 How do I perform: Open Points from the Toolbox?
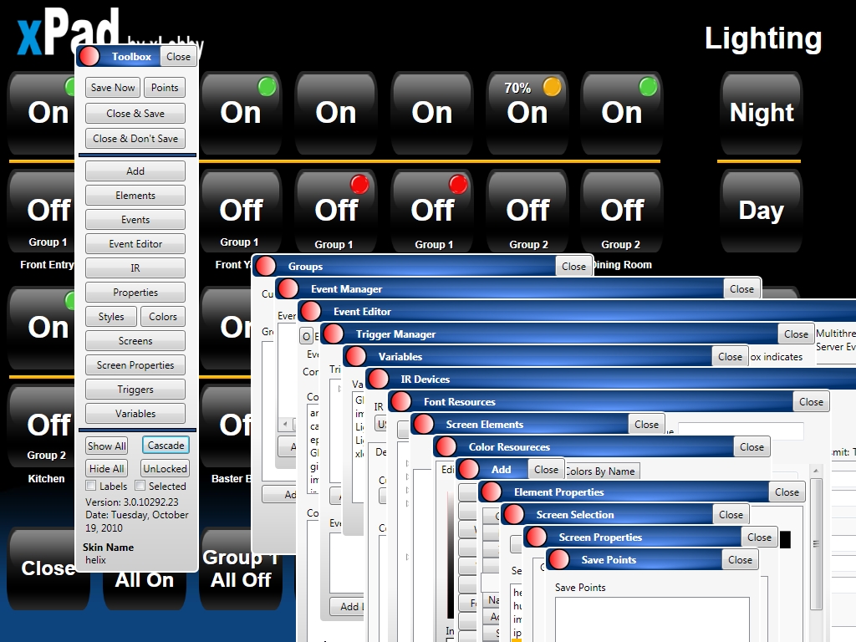click(x=165, y=87)
